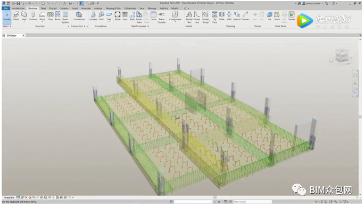Open the Structure panel settings arrow
364x206 pixels.
click(69, 27)
